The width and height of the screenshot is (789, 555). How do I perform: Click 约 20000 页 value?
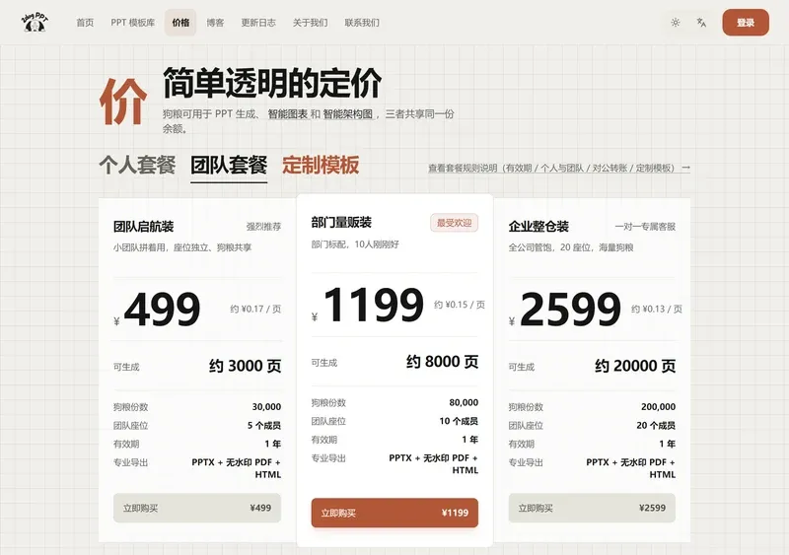[635, 366]
